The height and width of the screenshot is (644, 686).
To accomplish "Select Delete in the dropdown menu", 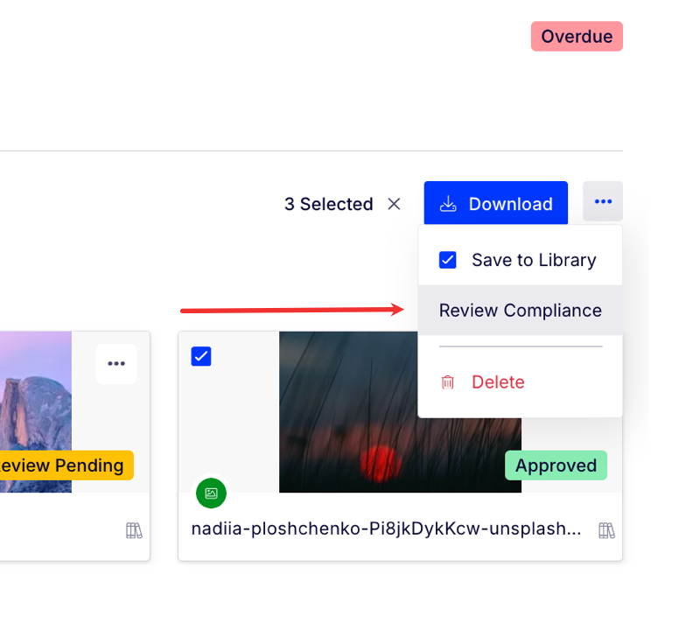I will pyautogui.click(x=498, y=381).
